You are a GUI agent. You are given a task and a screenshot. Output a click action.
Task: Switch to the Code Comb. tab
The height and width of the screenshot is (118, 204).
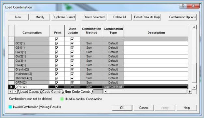point(51,92)
